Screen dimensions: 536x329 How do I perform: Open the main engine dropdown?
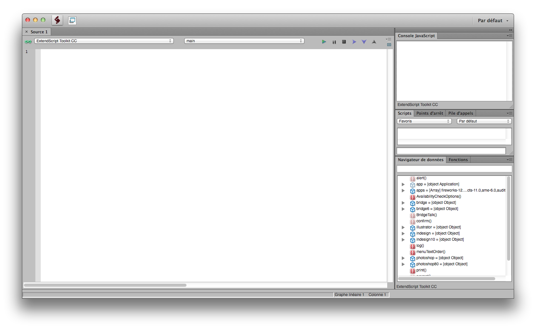click(244, 41)
